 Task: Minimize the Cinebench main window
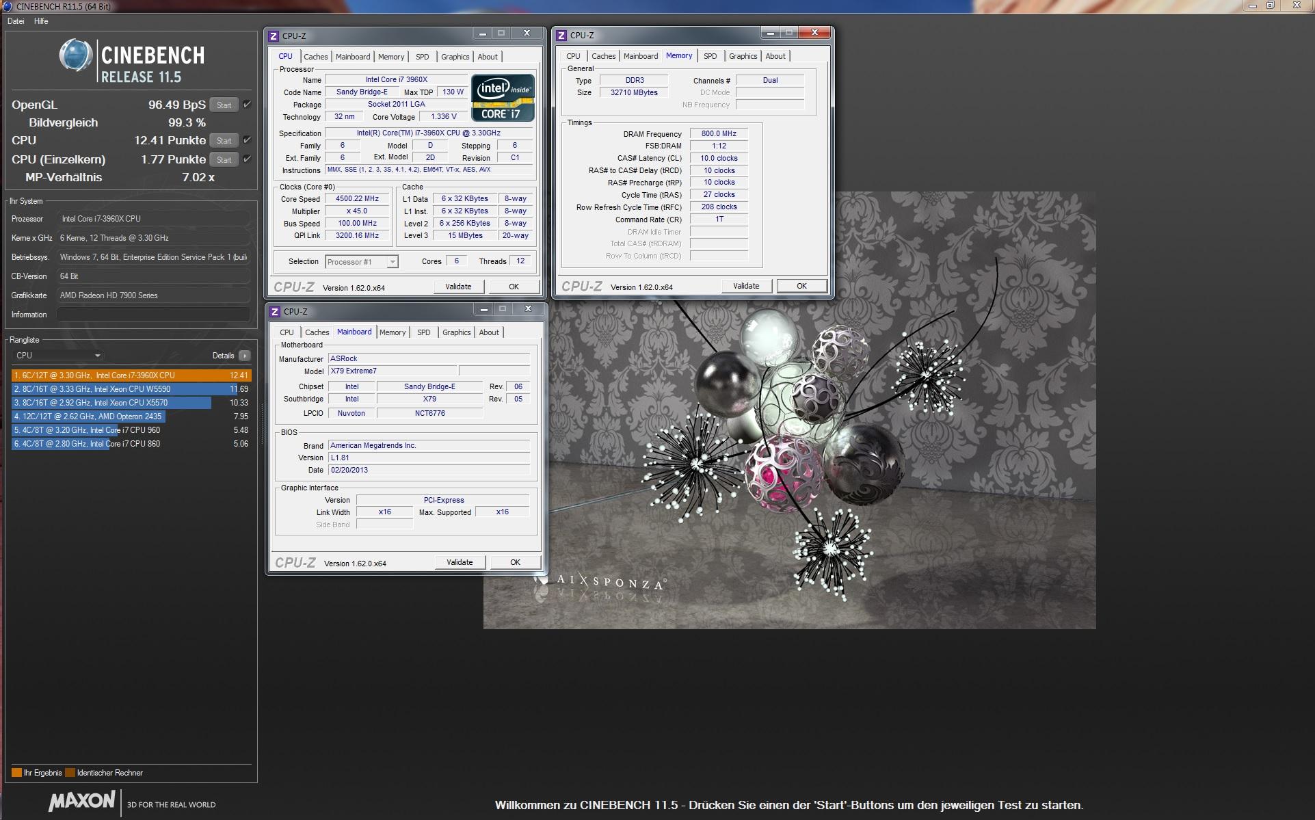tap(1253, 5)
